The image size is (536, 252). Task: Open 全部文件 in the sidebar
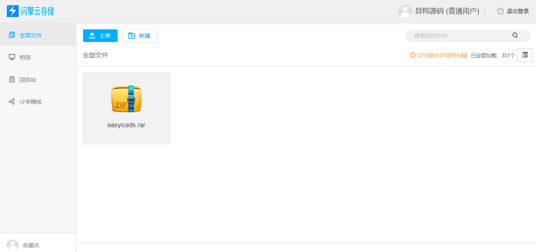click(x=31, y=35)
